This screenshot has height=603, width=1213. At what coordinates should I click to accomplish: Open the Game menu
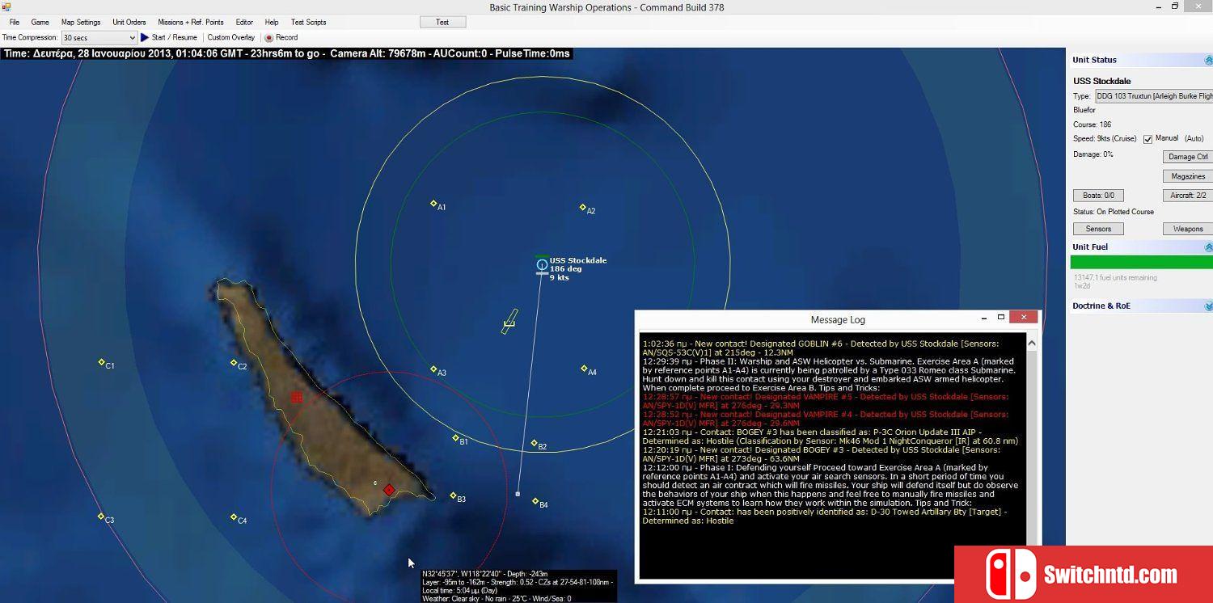click(40, 23)
